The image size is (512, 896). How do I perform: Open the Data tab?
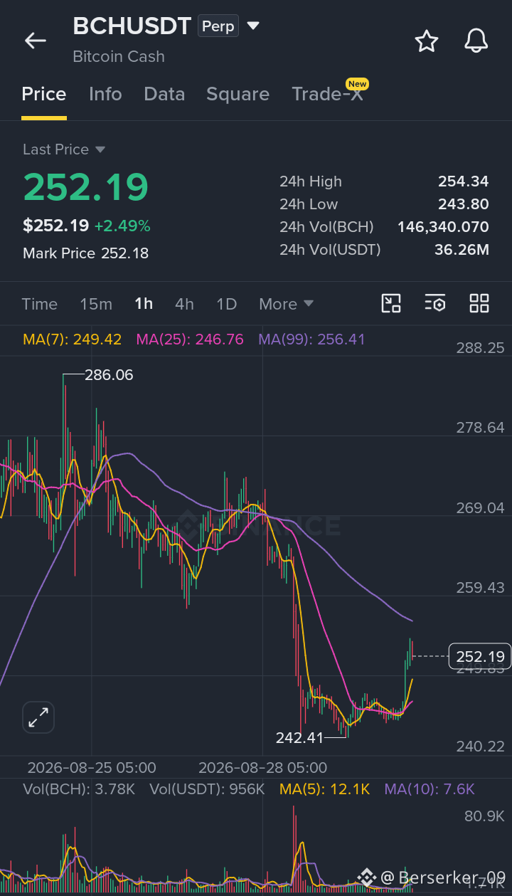click(164, 94)
